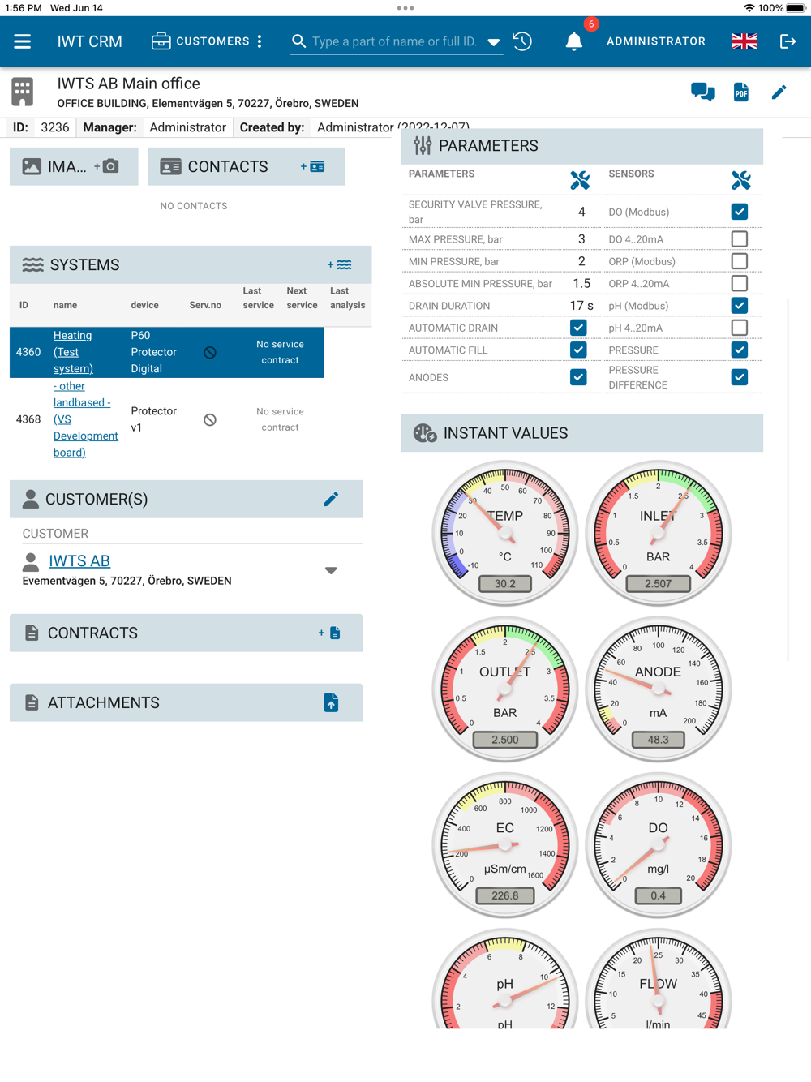Enable the pH 4..20mA sensor checkbox

[x=739, y=328]
